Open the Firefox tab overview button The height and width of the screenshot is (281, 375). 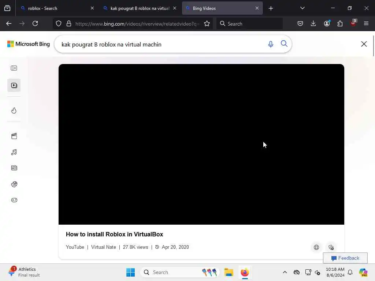tap(7, 8)
